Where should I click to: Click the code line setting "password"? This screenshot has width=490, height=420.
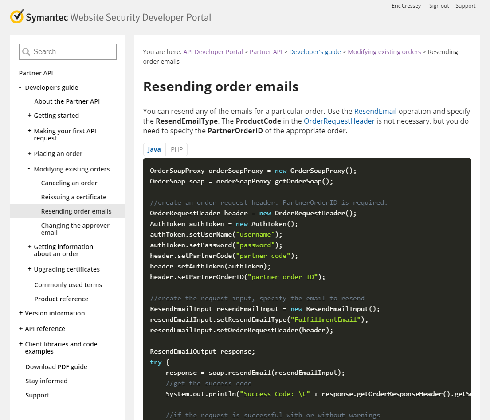(216, 245)
